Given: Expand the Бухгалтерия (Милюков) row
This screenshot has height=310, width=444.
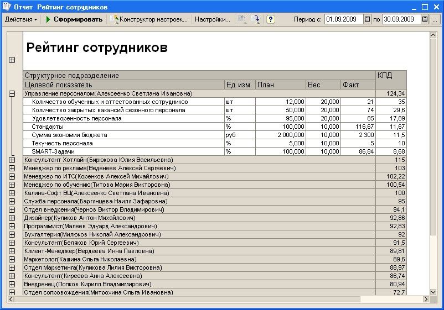Looking at the screenshot, I should click(x=12, y=234).
